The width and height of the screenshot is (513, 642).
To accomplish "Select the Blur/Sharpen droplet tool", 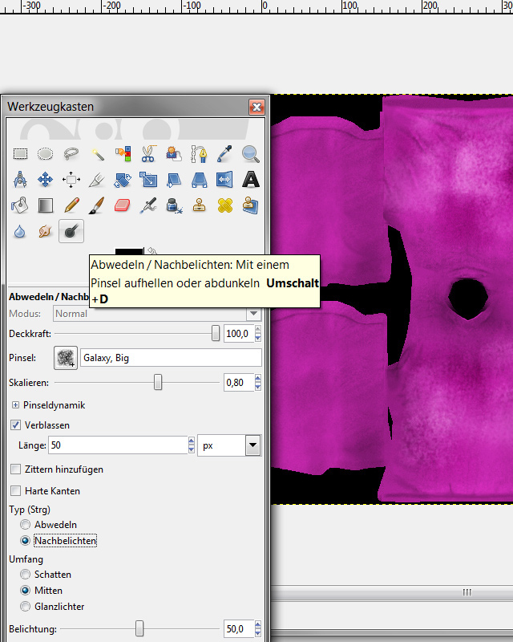I will tap(19, 231).
